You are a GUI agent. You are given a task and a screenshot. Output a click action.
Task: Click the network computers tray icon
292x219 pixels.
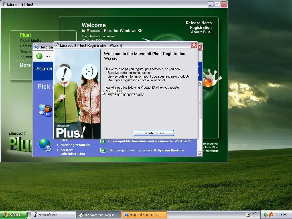265,215
